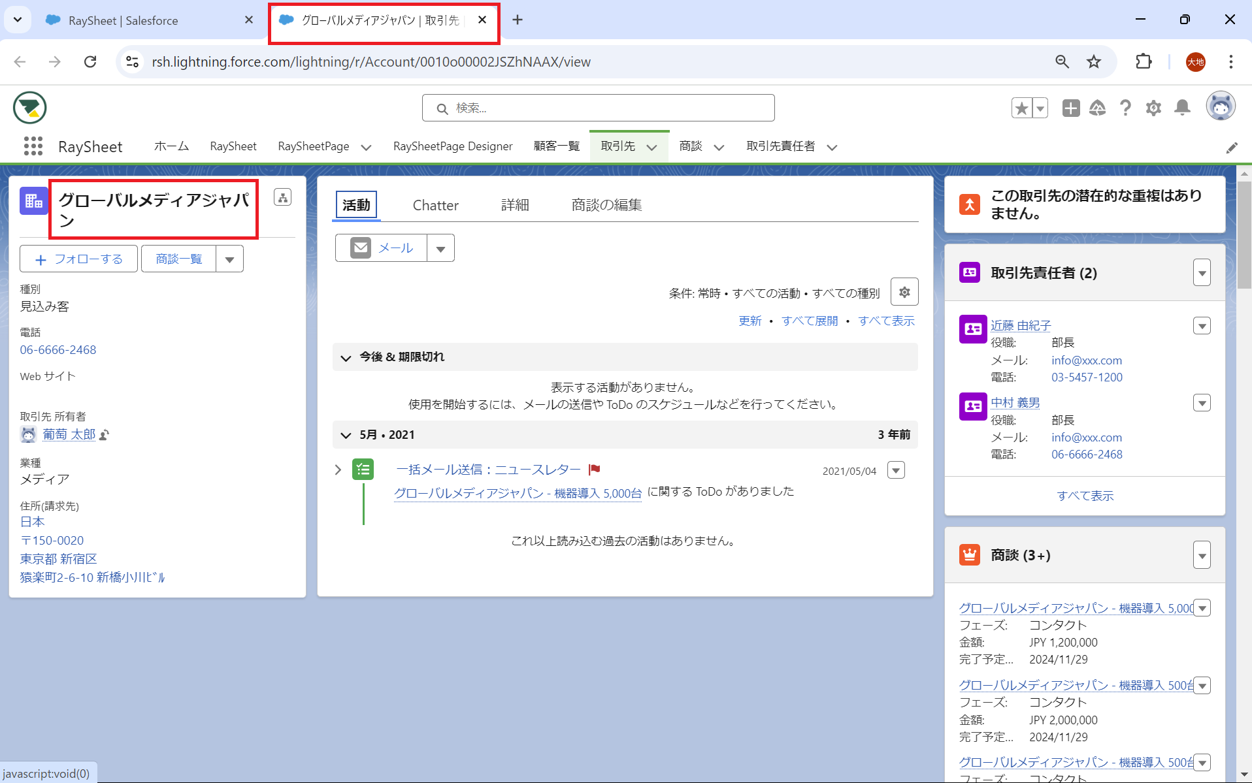The image size is (1252, 783).
Task: Click the Salesforce global search field
Action: [599, 108]
